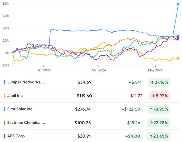Click First Solar price $276.74
The height and width of the screenshot is (142, 182).
(84, 109)
